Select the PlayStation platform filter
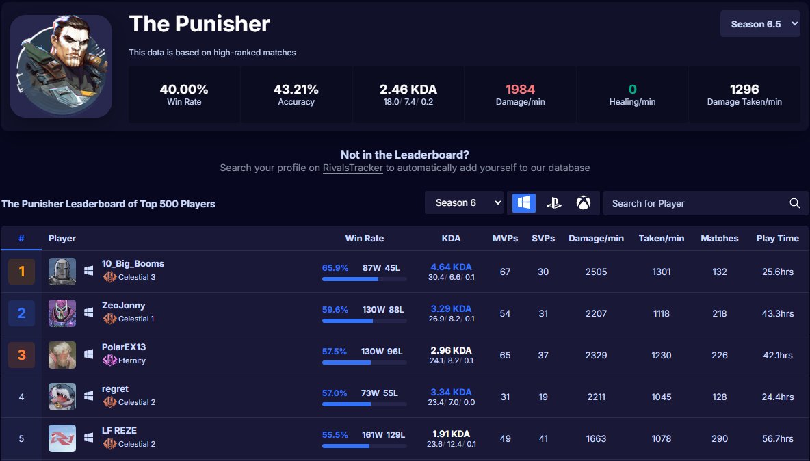The height and width of the screenshot is (461, 810). (553, 203)
